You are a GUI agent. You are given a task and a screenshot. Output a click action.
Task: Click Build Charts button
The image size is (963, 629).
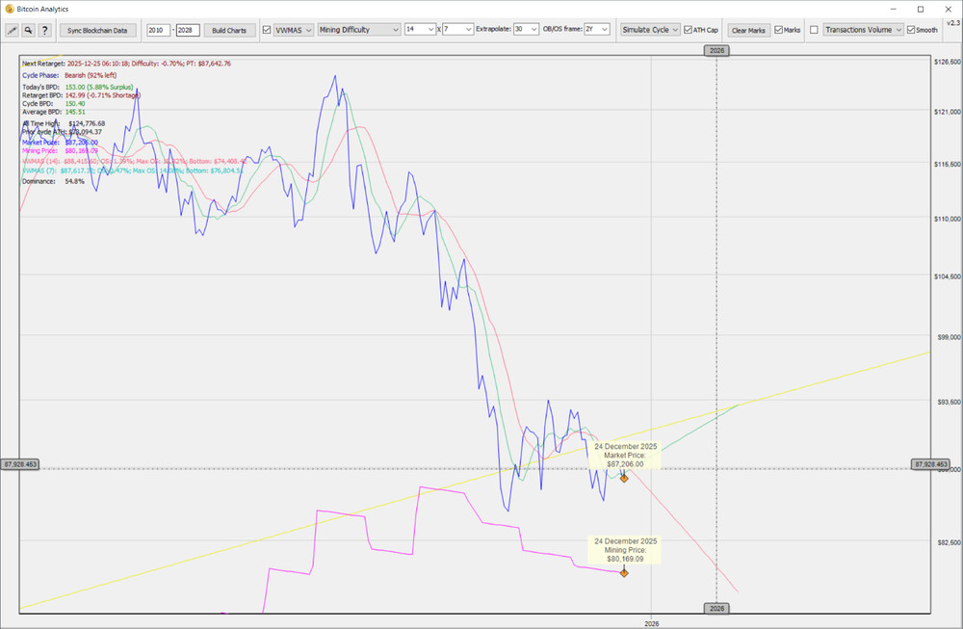(229, 30)
